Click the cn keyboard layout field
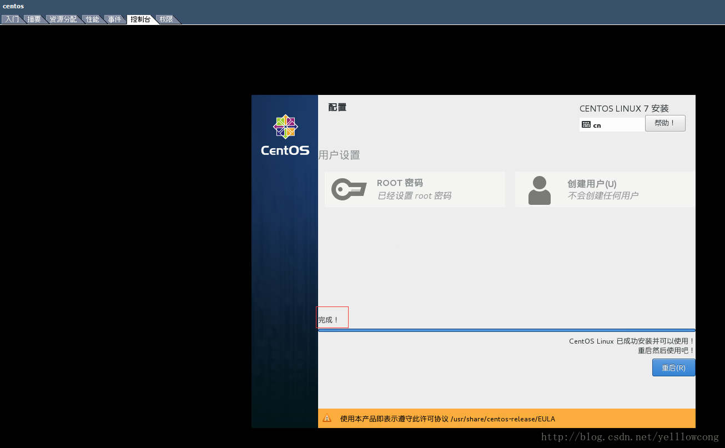 click(612, 125)
